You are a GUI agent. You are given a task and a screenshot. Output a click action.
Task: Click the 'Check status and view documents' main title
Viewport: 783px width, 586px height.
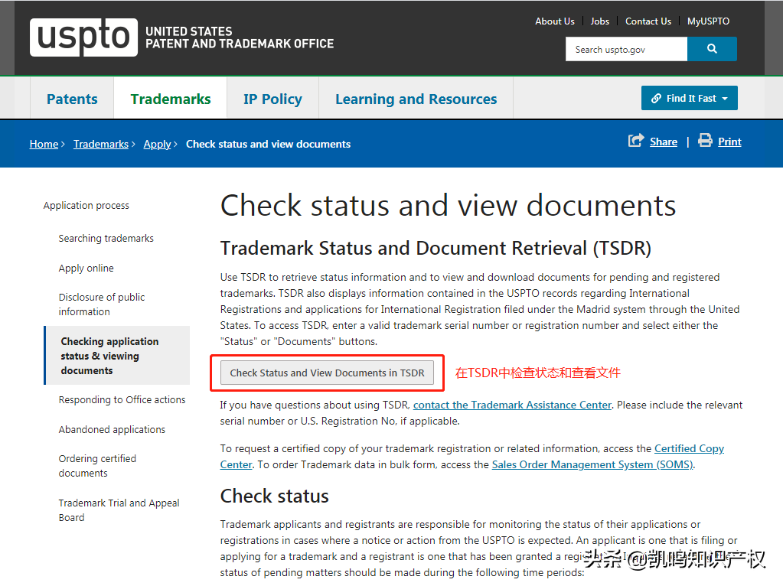tap(448, 205)
